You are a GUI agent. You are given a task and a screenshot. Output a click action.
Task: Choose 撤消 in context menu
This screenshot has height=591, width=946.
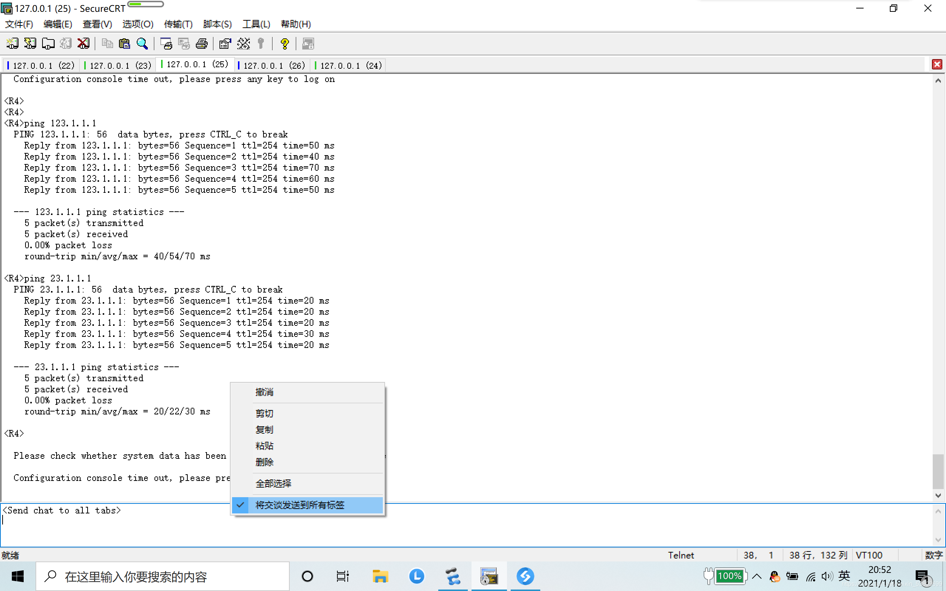[307, 392]
